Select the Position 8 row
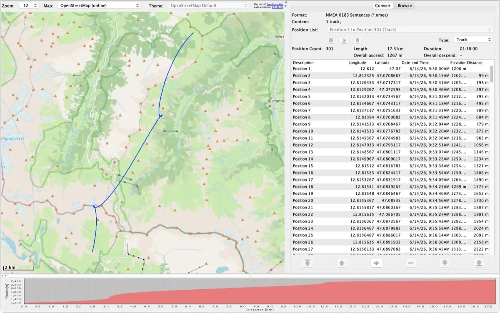 click(391, 117)
